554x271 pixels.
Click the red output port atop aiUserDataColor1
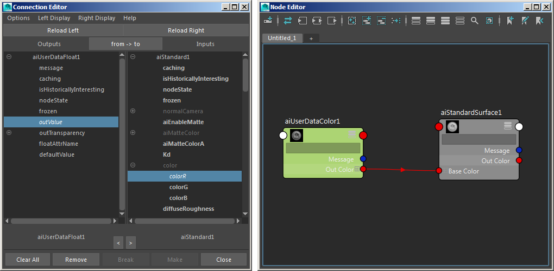pos(363,135)
